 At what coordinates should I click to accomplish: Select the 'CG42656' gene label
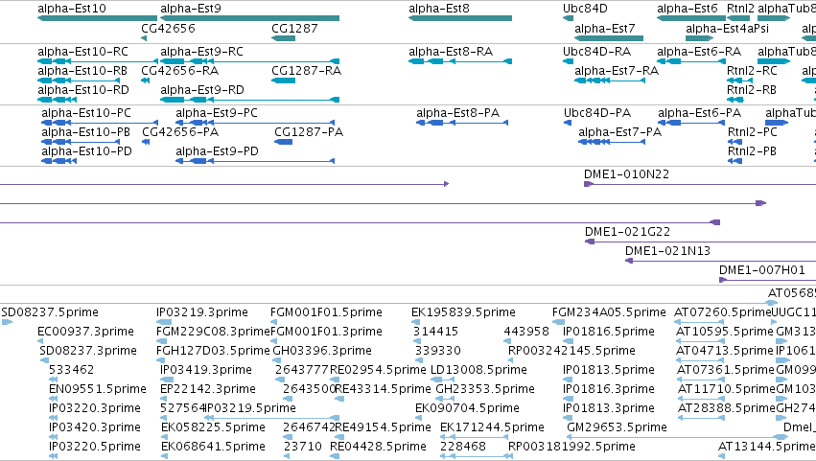(168, 28)
